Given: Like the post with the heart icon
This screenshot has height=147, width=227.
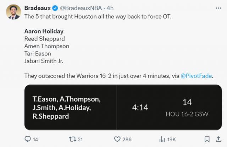Looking at the screenshot, I should click(117, 139).
